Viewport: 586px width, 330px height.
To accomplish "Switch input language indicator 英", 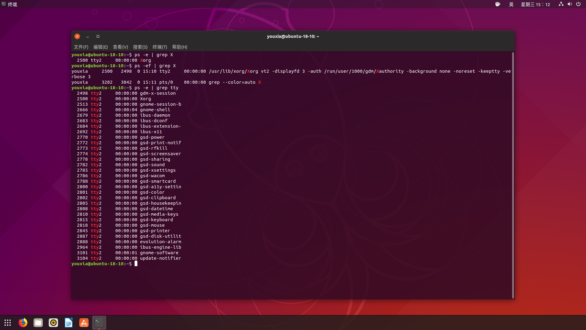I will [511, 4].
